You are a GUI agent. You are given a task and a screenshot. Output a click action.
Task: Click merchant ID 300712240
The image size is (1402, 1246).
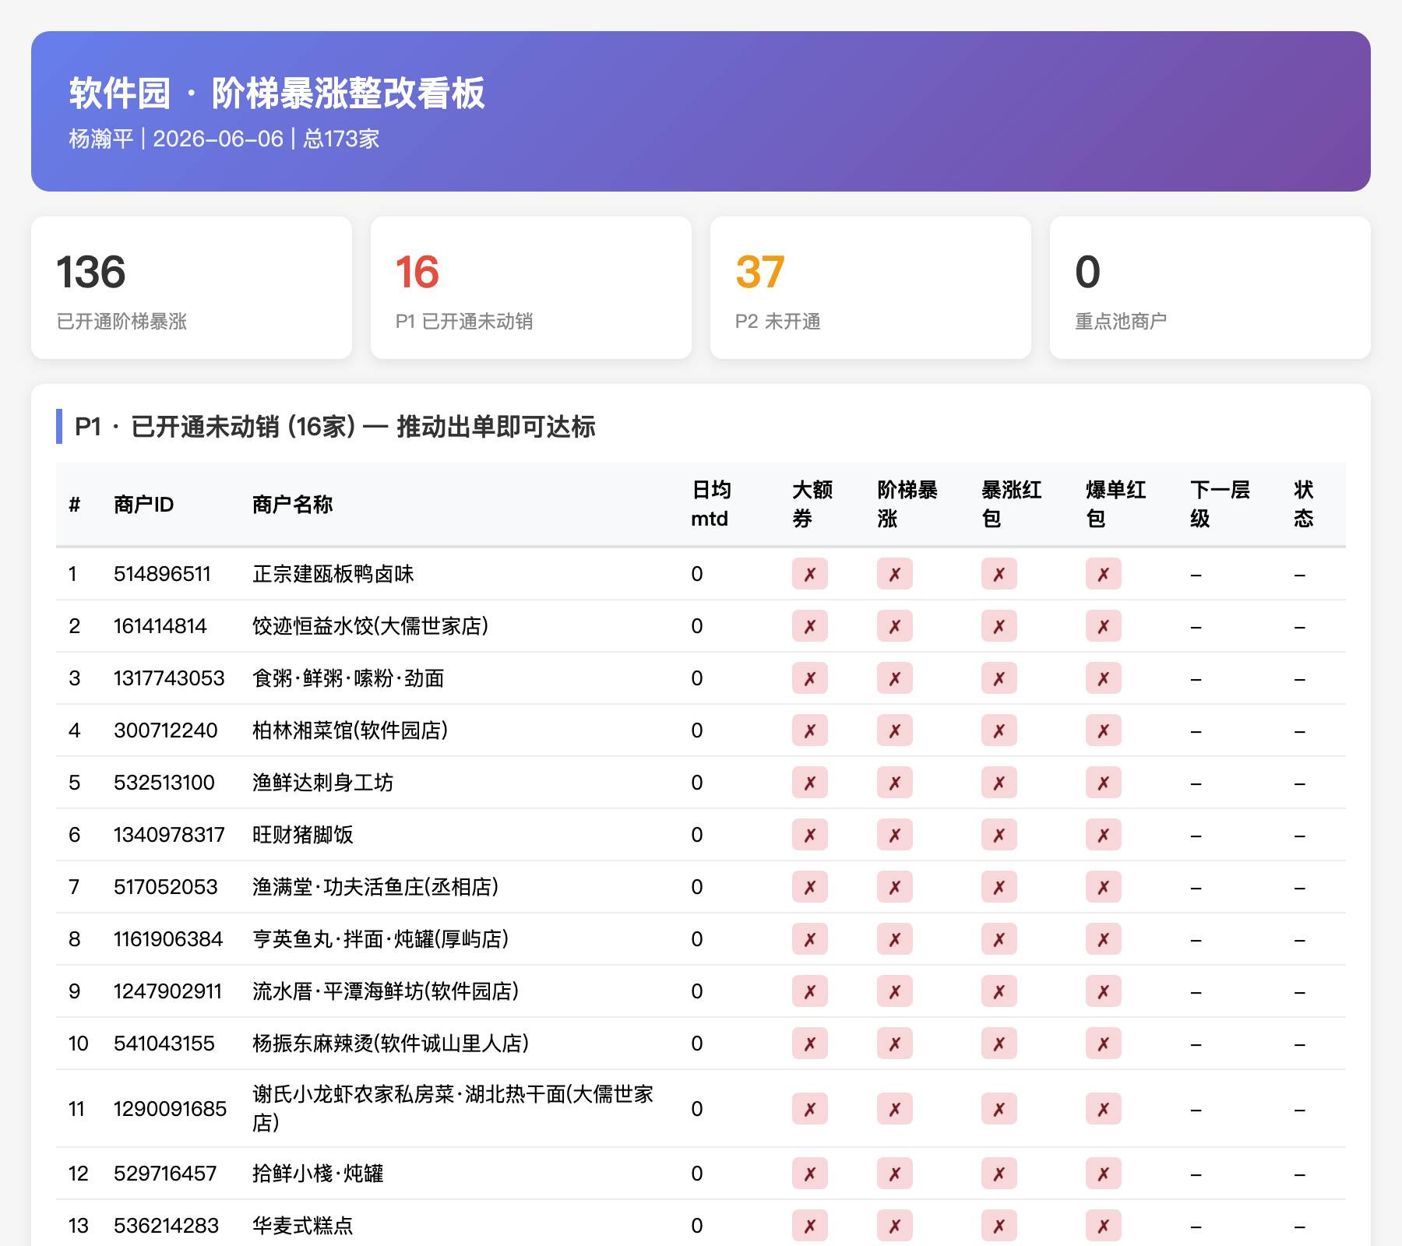[166, 730]
